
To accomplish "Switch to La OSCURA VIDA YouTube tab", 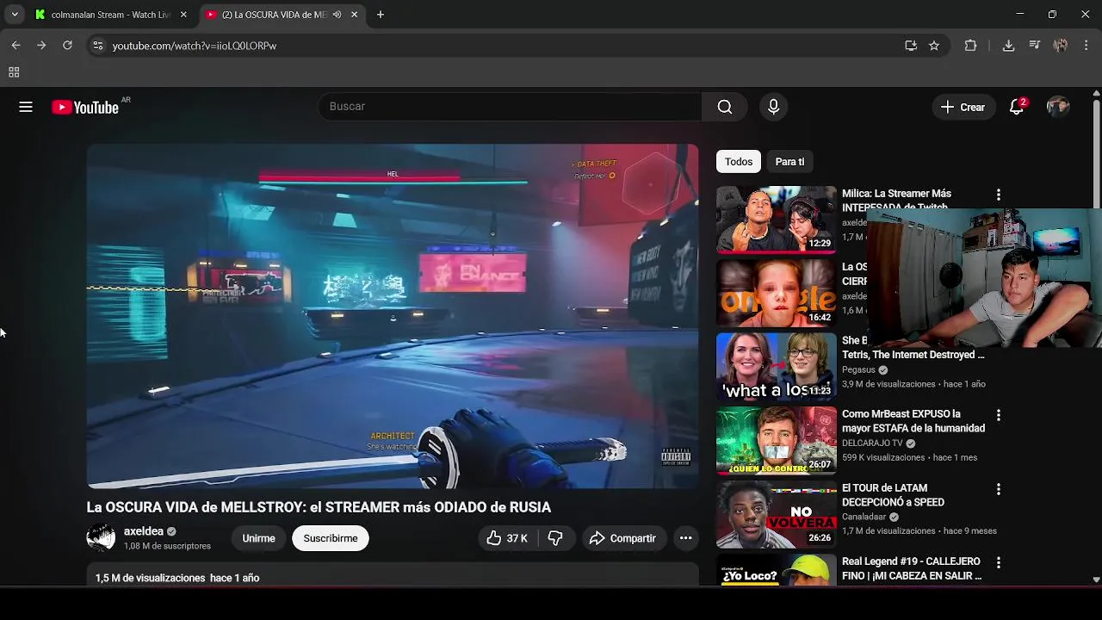I will [x=281, y=15].
